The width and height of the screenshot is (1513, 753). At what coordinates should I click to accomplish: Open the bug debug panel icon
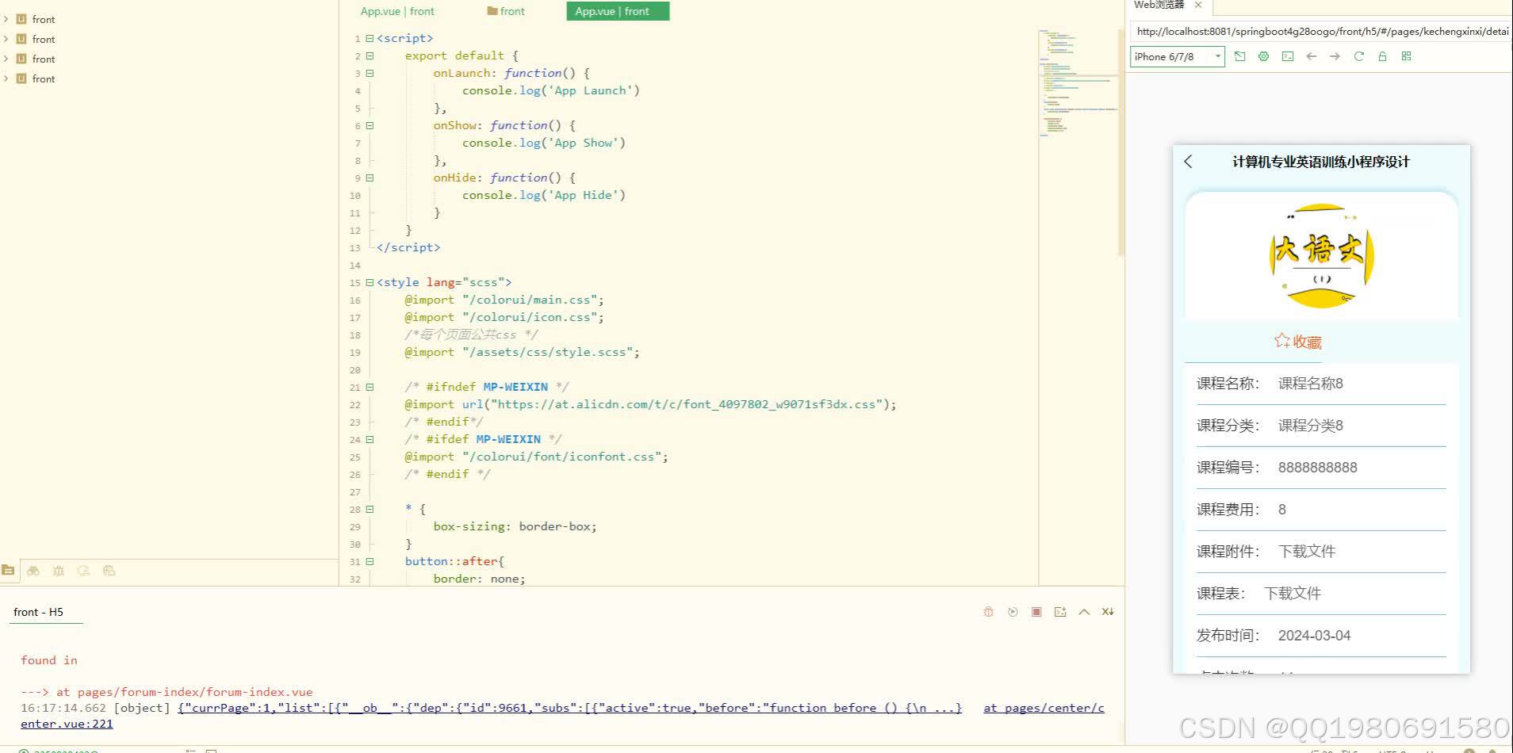tap(59, 571)
